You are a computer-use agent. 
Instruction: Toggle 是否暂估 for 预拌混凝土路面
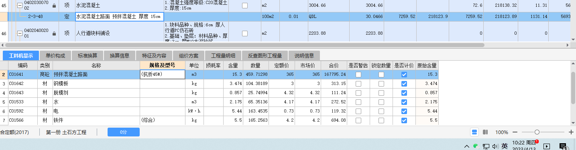coord(358,75)
